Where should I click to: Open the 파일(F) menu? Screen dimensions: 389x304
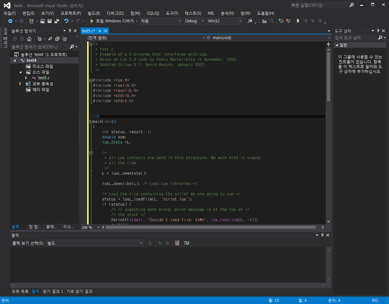[10, 13]
